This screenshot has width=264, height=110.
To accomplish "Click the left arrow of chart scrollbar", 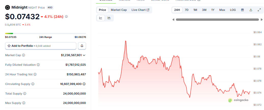I will tap(173, 19).
